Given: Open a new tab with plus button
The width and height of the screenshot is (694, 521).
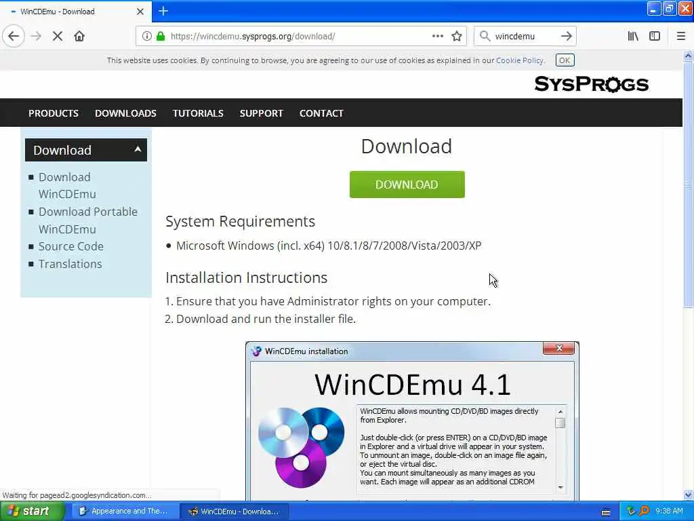Looking at the screenshot, I should (163, 11).
